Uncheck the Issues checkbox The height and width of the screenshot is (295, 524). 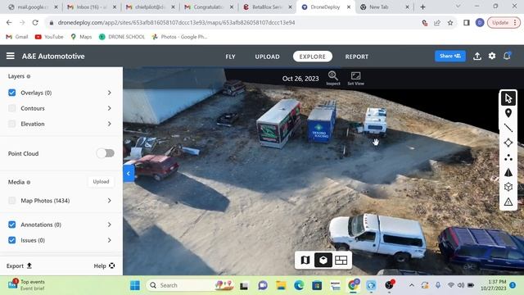pyautogui.click(x=12, y=240)
